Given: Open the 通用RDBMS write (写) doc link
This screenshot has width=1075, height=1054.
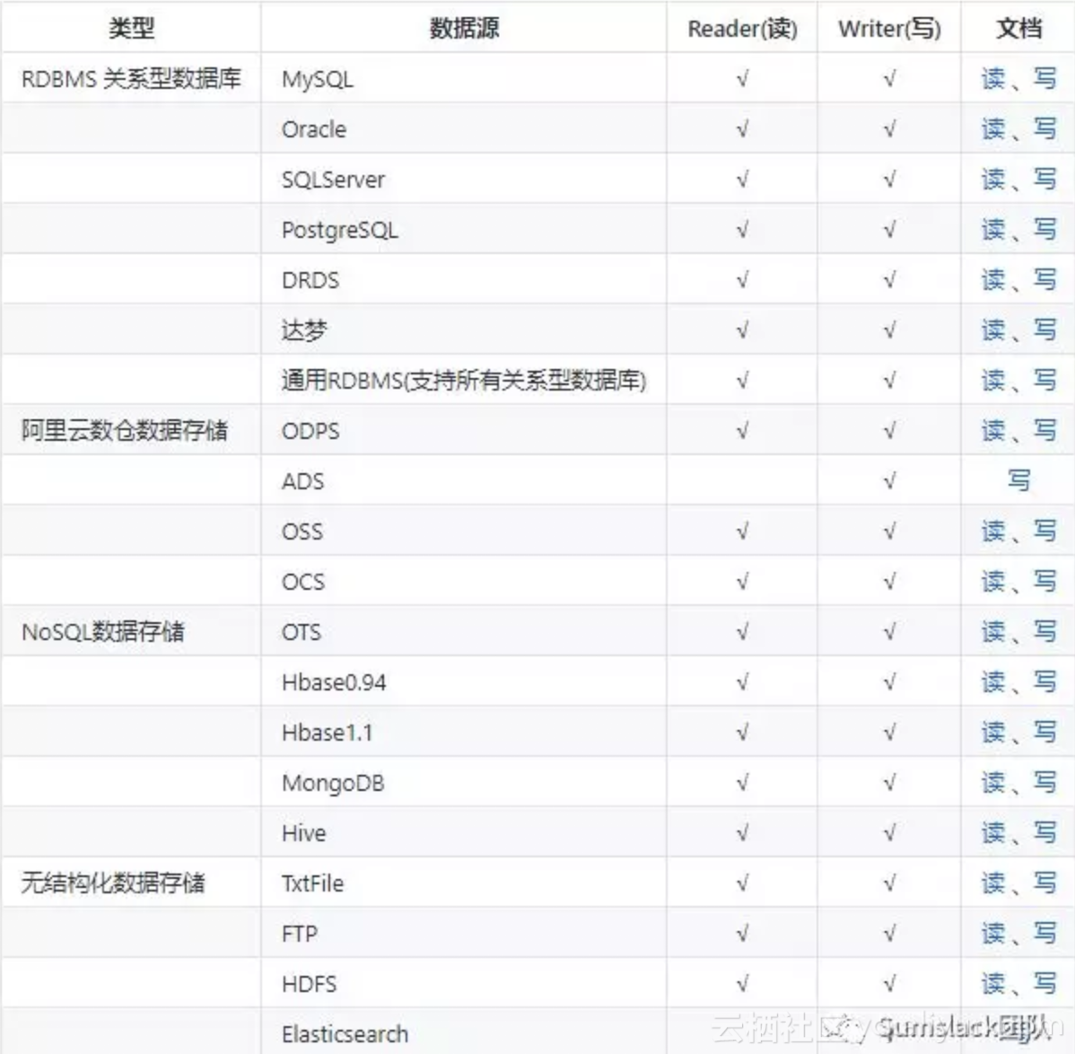Looking at the screenshot, I should [x=1044, y=381].
